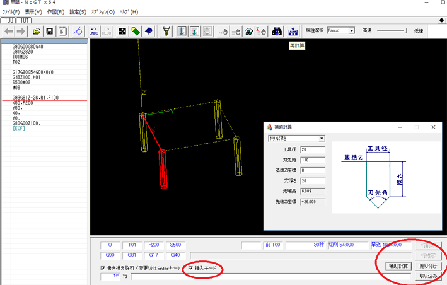Click the save floppy disk icon
The height and width of the screenshot is (285, 447).
[49, 31]
